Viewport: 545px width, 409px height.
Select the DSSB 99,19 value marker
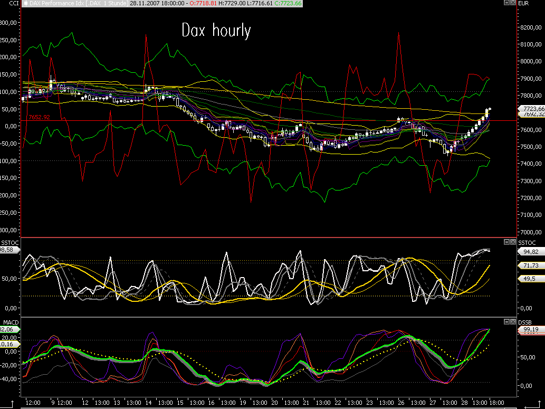tap(530, 330)
